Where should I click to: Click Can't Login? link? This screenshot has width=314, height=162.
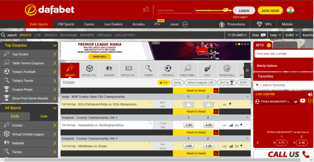tap(240, 17)
